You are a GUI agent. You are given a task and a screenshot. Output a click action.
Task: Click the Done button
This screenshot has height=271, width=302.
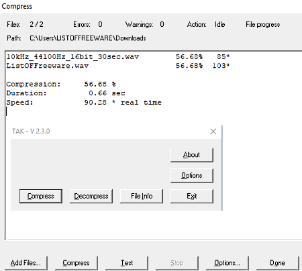click(277, 263)
